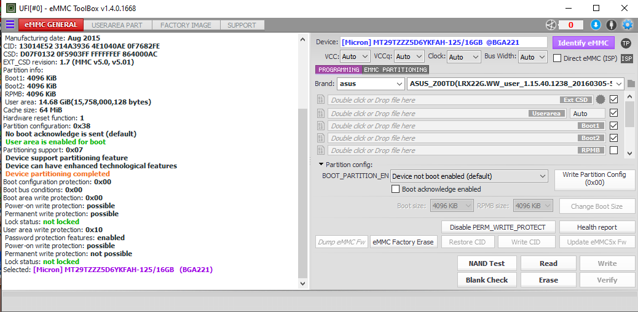The width and height of the screenshot is (638, 312).
Task: Uncheck the Boot1 row checkbox
Action: [x=614, y=125]
